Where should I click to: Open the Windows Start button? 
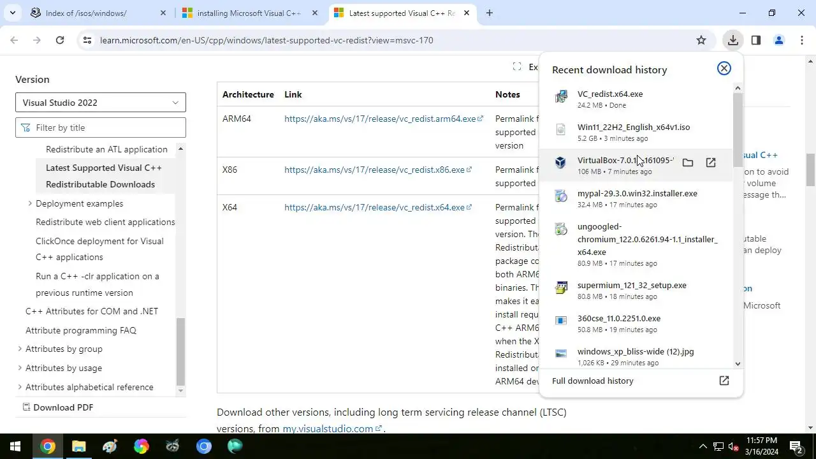coord(15,446)
